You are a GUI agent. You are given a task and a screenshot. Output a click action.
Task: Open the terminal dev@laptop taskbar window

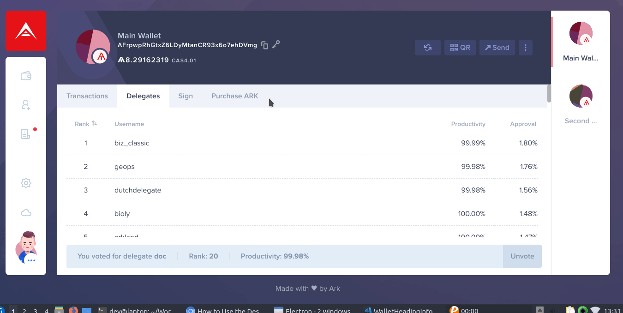pos(134,310)
